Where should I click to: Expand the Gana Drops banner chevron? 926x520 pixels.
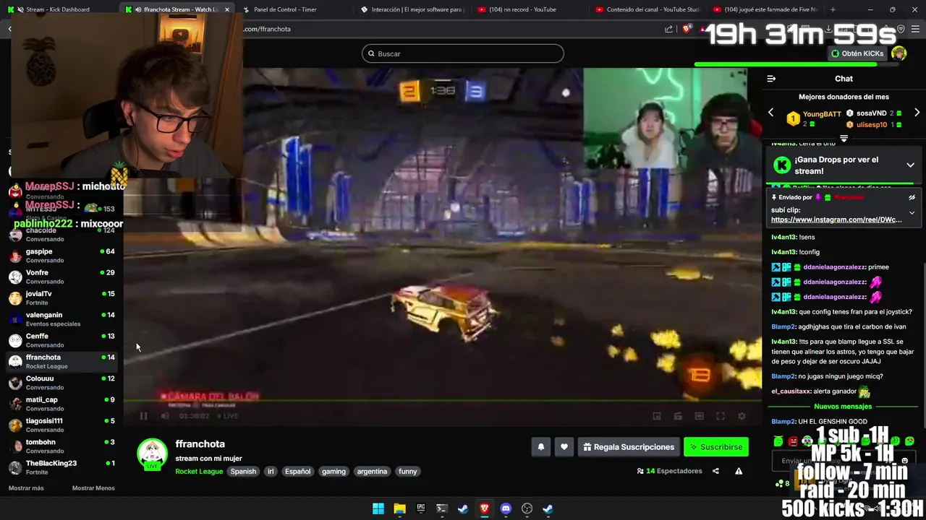[910, 165]
